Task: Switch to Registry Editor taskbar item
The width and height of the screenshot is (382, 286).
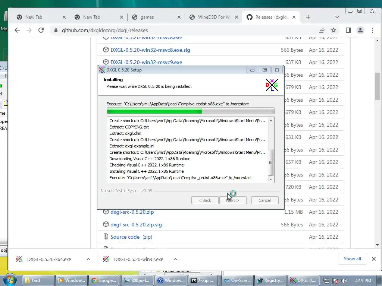Action: point(271,280)
